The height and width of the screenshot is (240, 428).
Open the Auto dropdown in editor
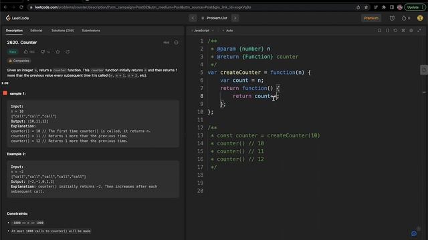(x=228, y=31)
